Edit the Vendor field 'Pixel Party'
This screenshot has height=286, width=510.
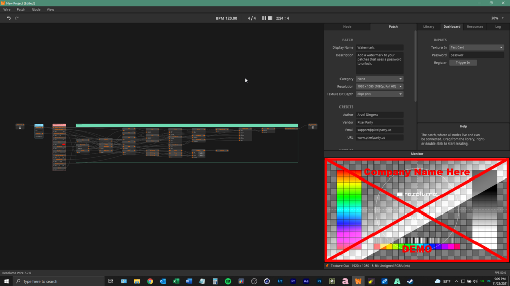click(x=380, y=123)
